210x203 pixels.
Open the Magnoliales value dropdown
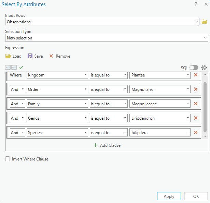tap(160, 89)
